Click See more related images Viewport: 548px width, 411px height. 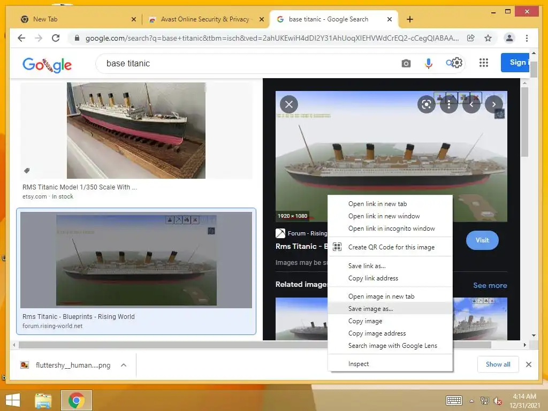coord(490,285)
